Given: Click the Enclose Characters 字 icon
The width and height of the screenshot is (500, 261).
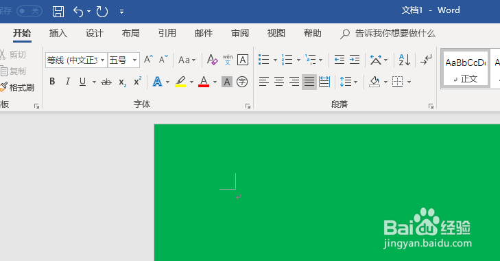Looking at the screenshot, I should [242, 82].
